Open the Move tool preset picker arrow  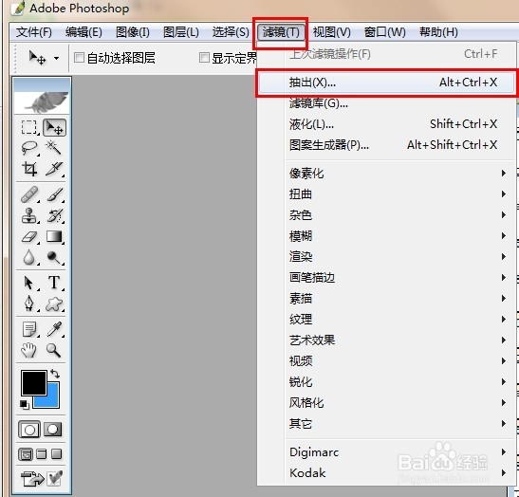[57, 59]
